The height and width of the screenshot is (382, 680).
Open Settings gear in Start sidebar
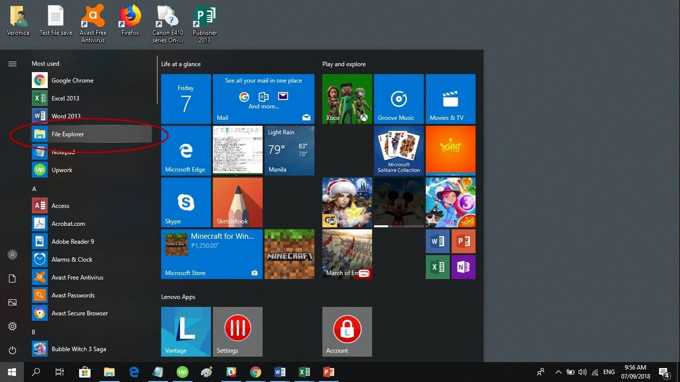(x=12, y=326)
